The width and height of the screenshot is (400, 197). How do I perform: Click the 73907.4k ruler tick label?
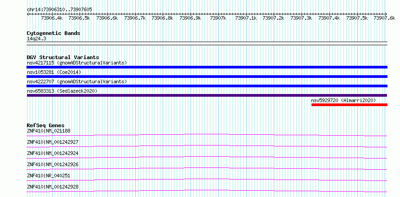(x=329, y=18)
